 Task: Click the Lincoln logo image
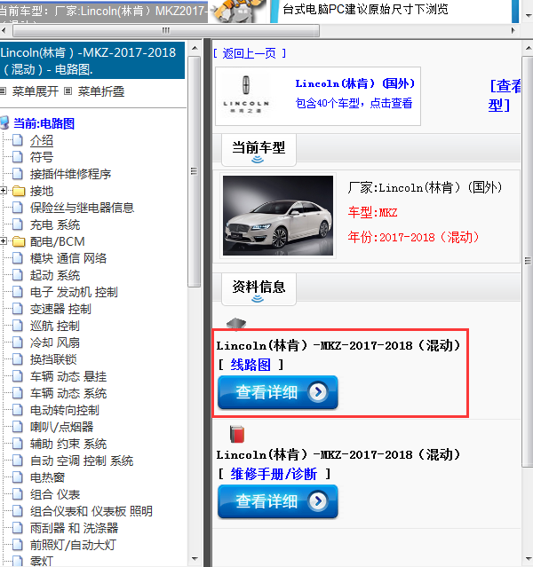click(246, 95)
